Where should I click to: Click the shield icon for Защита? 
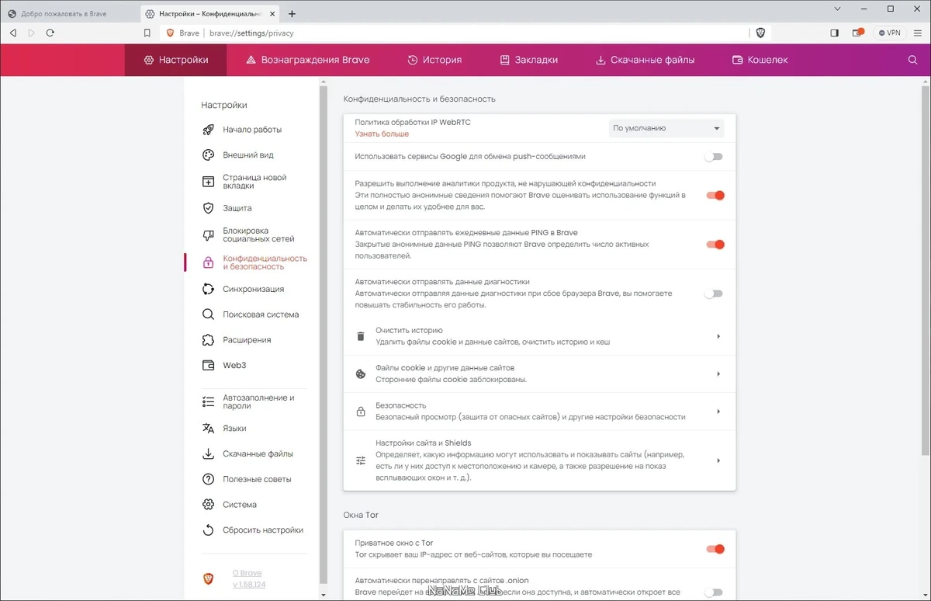click(208, 208)
